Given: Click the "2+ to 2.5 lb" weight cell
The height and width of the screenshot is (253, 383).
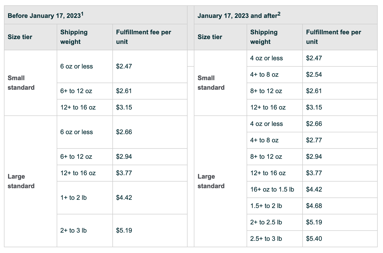Looking at the screenshot, I should 266,222.
